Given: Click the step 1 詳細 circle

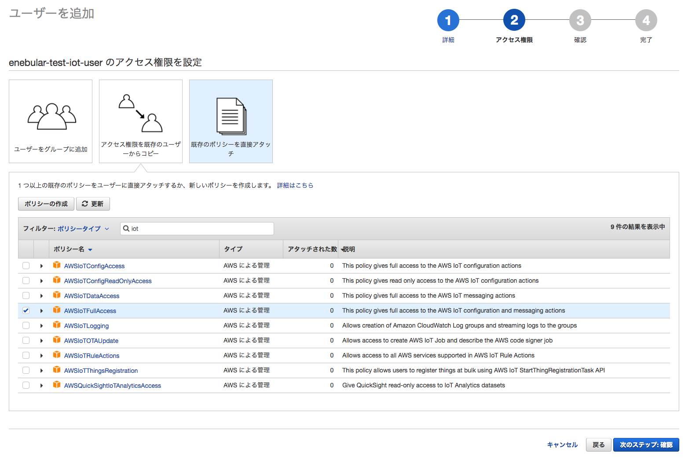Looking at the screenshot, I should click(448, 21).
